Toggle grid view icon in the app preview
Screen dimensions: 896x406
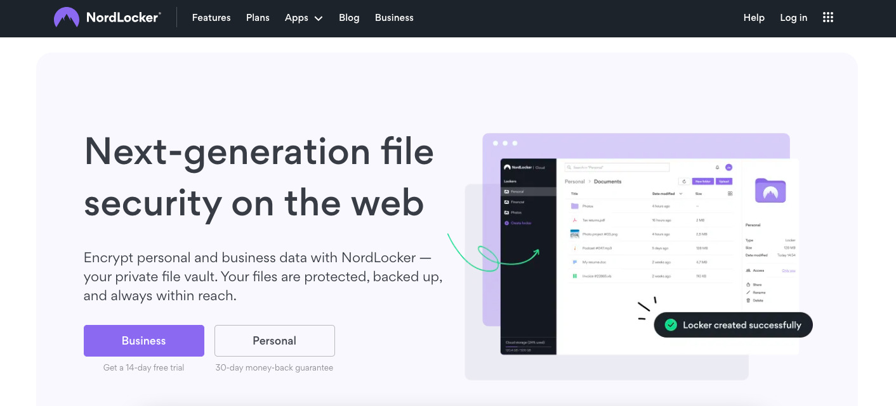point(730,194)
